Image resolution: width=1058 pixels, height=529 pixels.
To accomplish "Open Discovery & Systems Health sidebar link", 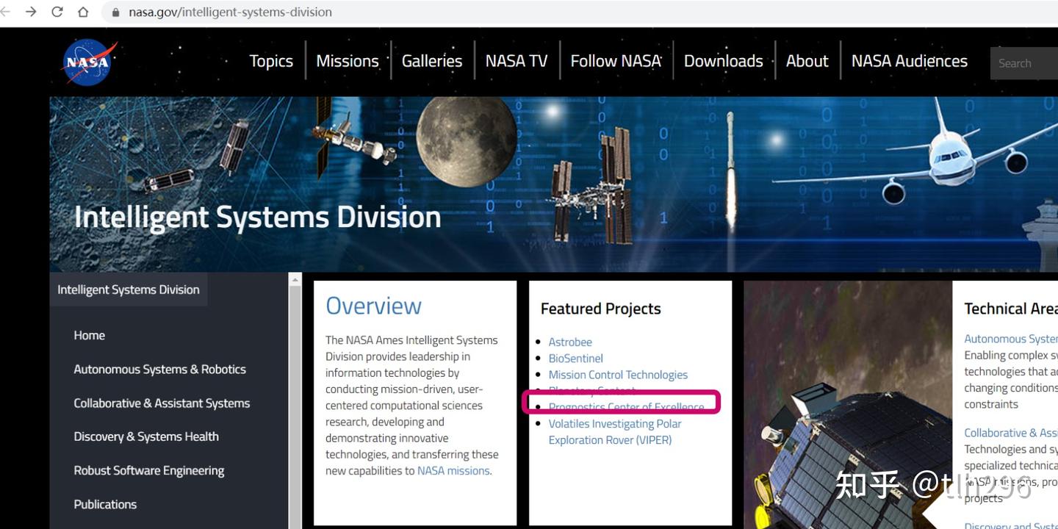I will tap(146, 436).
